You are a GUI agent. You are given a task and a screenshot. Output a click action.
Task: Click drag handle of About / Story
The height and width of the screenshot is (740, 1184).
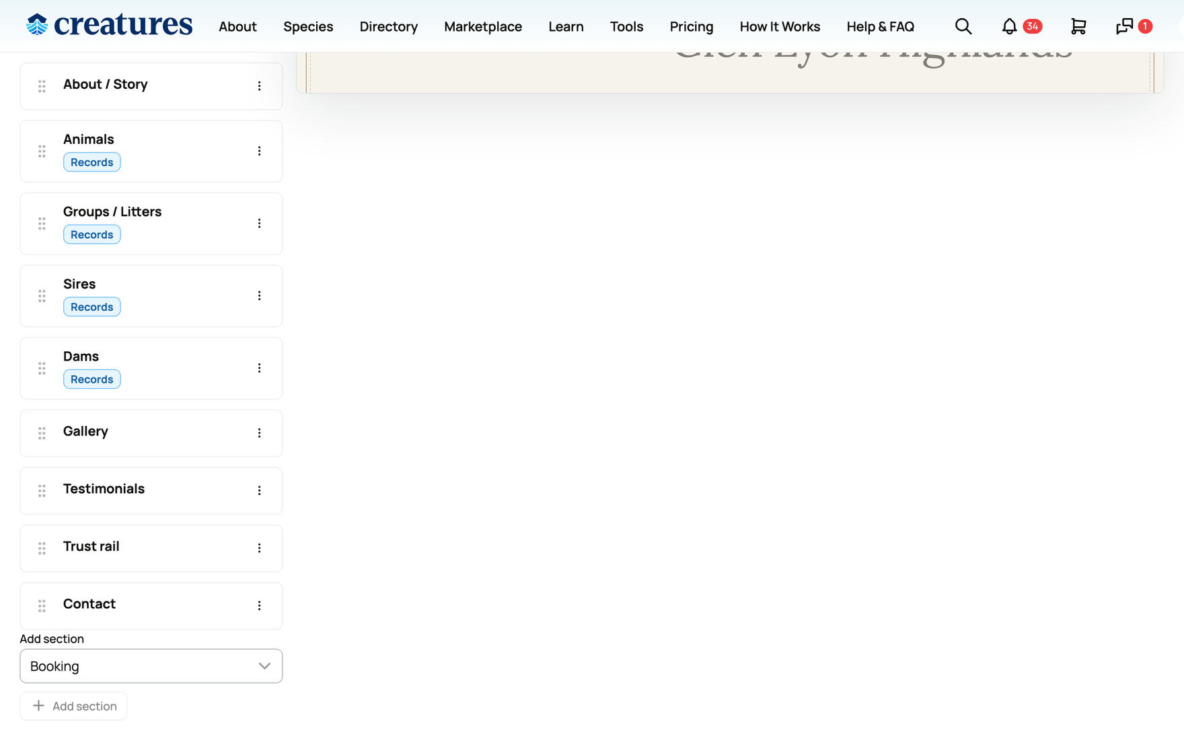tap(42, 86)
